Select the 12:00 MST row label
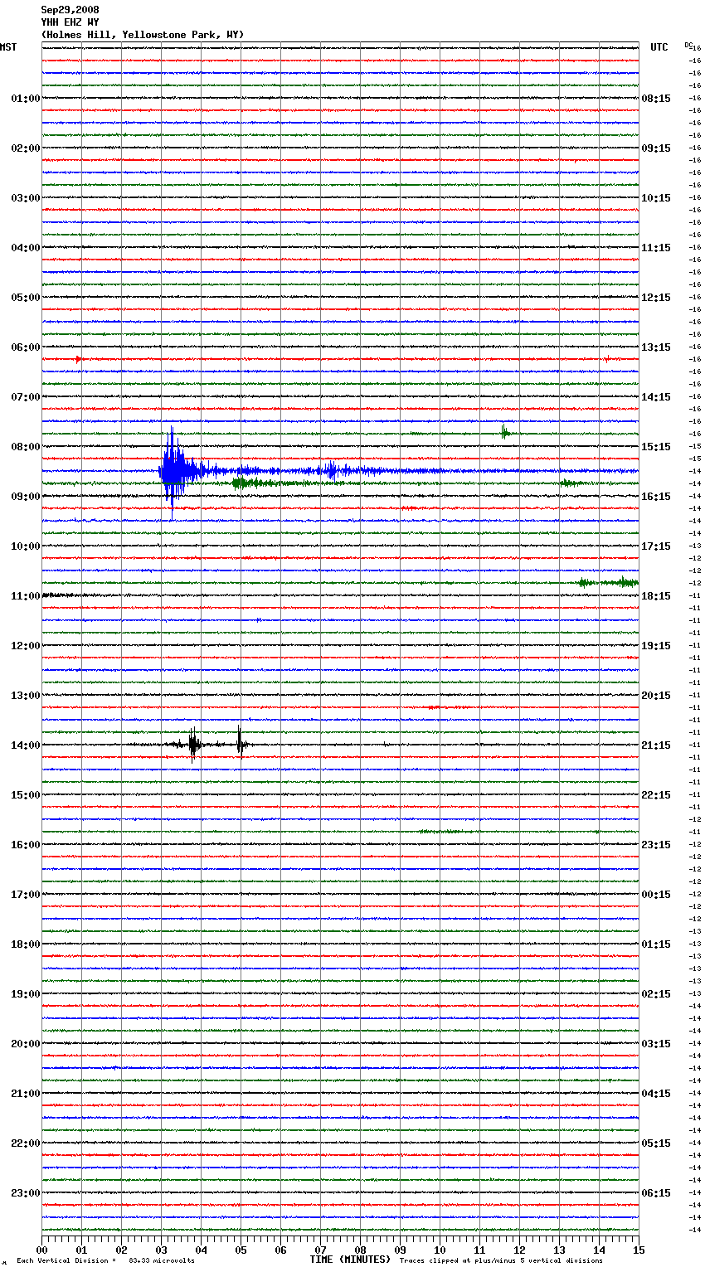 coord(25,646)
